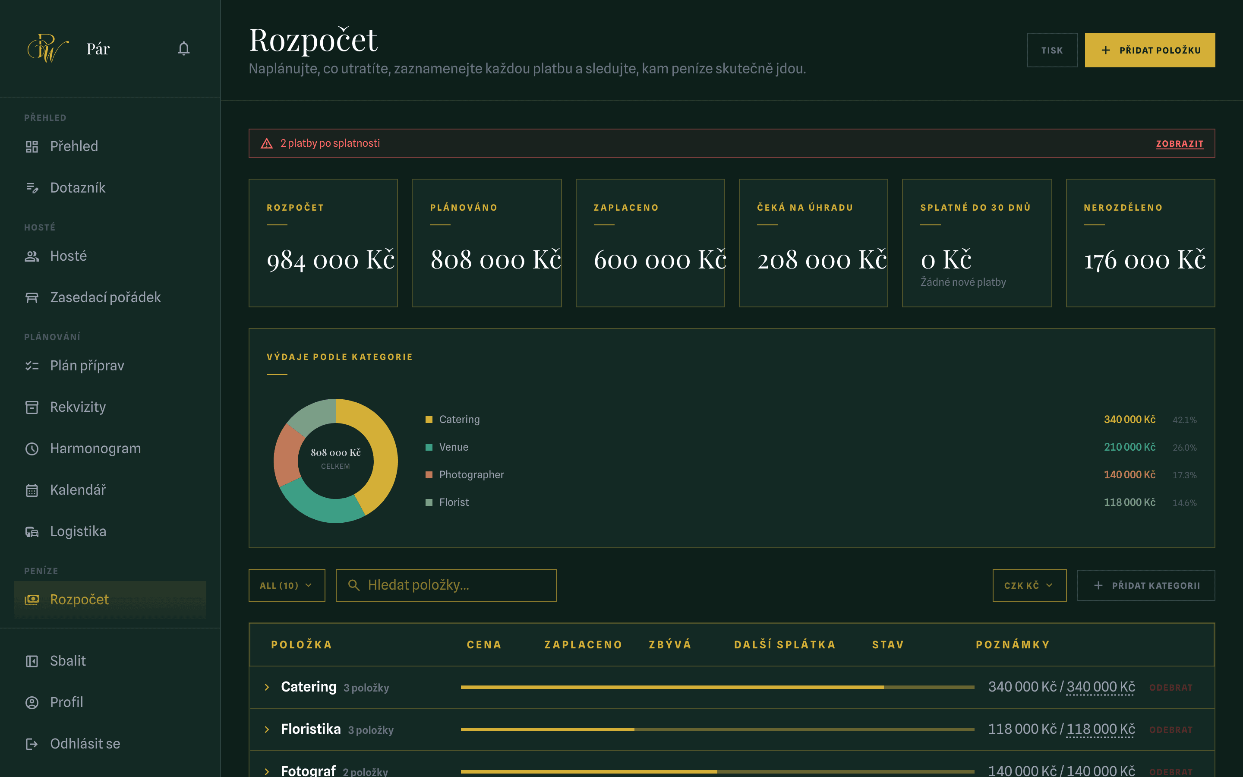This screenshot has height=777, width=1243.
Task: Expand the Catering category row
Action: click(267, 687)
